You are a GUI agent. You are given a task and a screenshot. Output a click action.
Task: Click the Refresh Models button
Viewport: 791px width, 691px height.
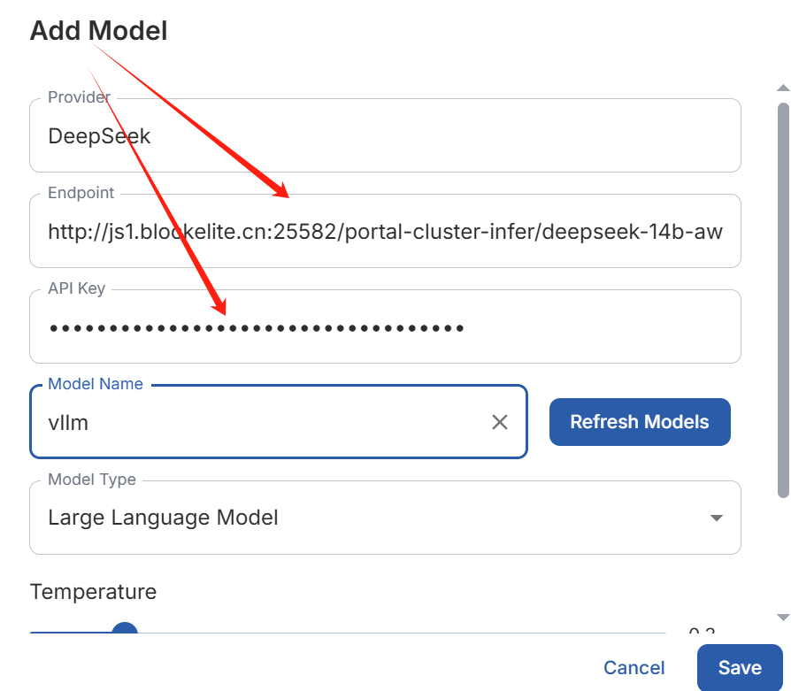click(640, 422)
